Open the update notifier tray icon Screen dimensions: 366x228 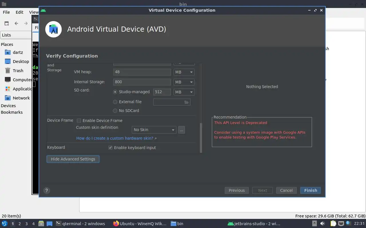click(x=349, y=224)
